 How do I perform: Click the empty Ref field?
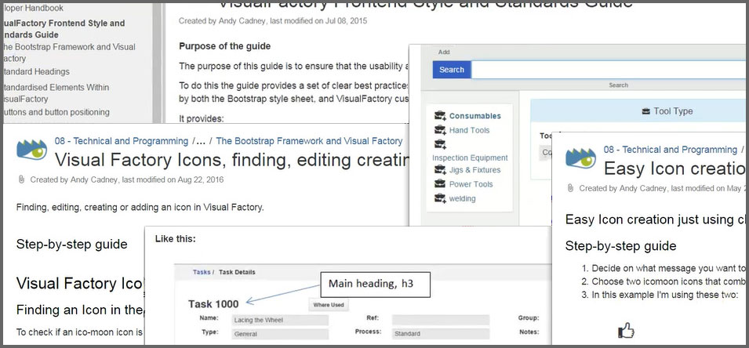tap(441, 320)
